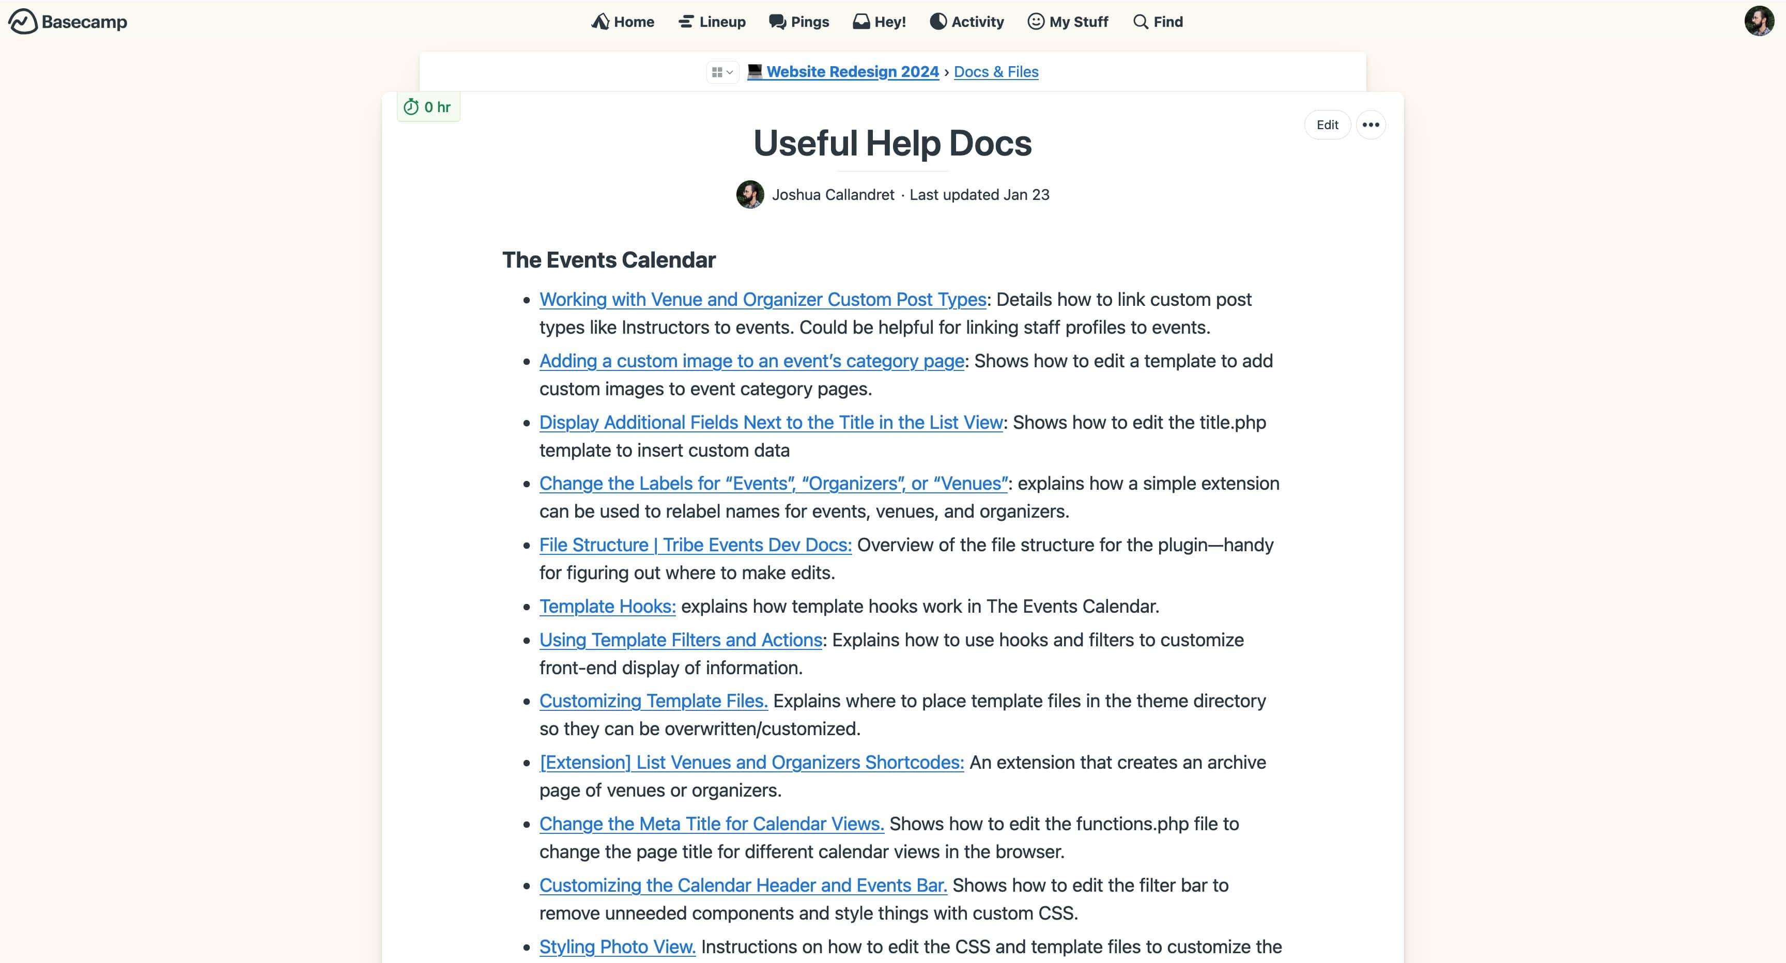This screenshot has width=1786, height=963.
Task: Click Joshua Callandret's author avatar
Action: (749, 195)
